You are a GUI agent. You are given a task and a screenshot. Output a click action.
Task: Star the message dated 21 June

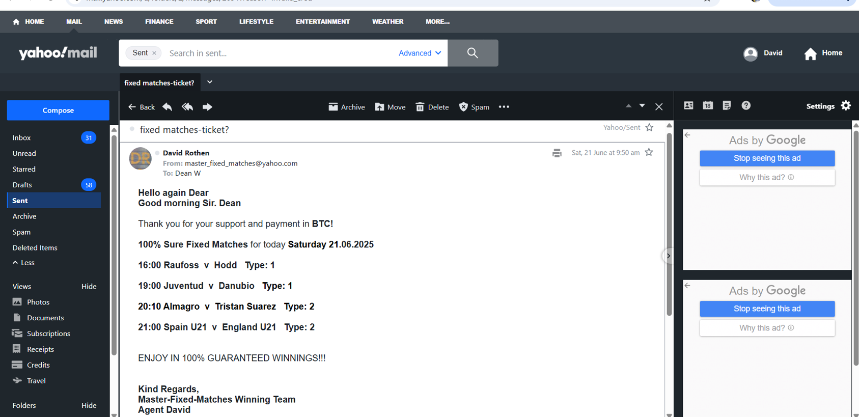point(649,152)
